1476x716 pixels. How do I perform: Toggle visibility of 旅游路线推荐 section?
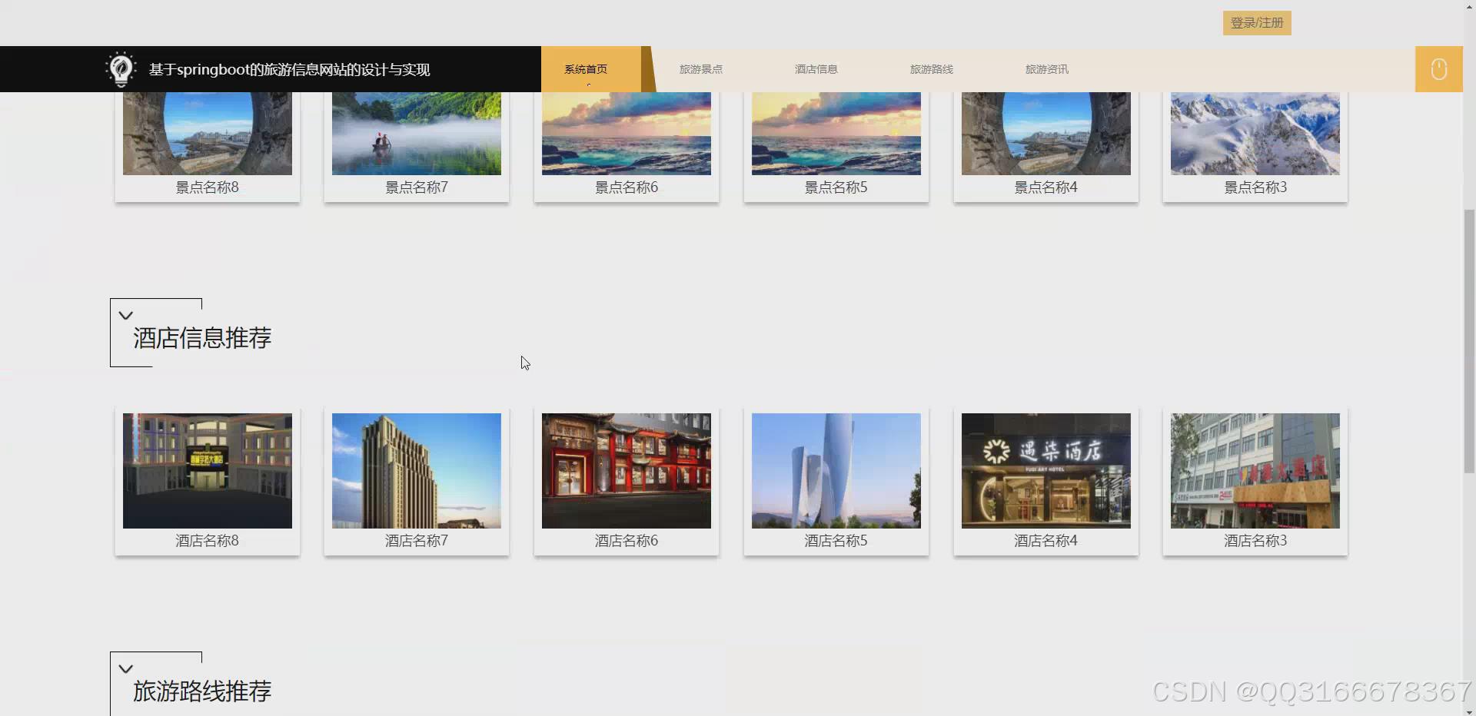point(126,668)
